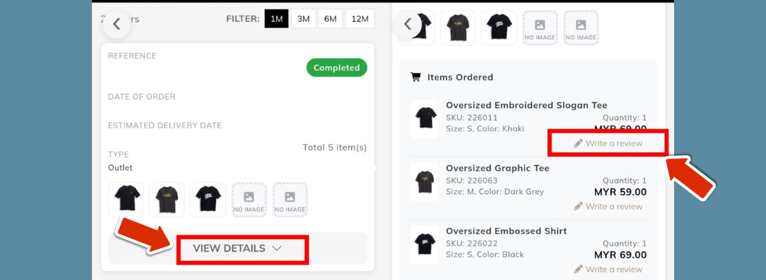The width and height of the screenshot is (766, 280).
Task: Click the right panel back arrow button
Action: 407,25
